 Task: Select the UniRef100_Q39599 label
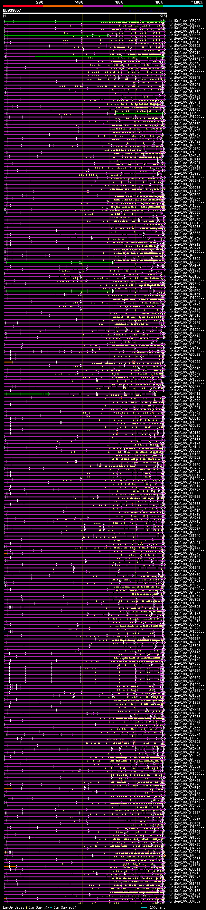click(x=185, y=113)
